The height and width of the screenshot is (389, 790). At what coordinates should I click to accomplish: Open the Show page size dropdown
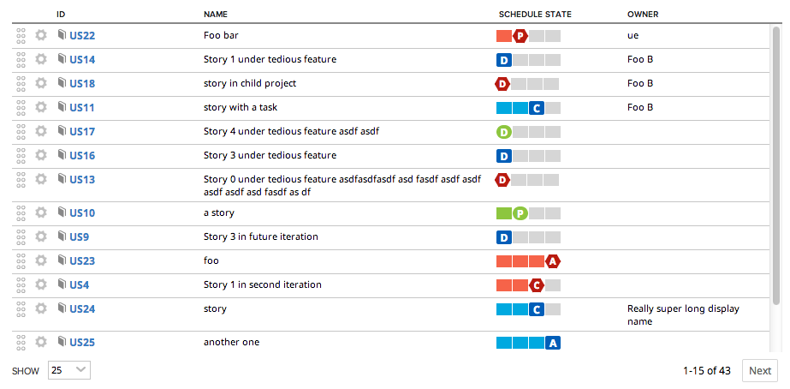click(69, 370)
